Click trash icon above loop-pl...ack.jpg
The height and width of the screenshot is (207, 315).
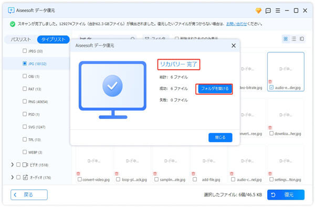[x=117, y=173]
